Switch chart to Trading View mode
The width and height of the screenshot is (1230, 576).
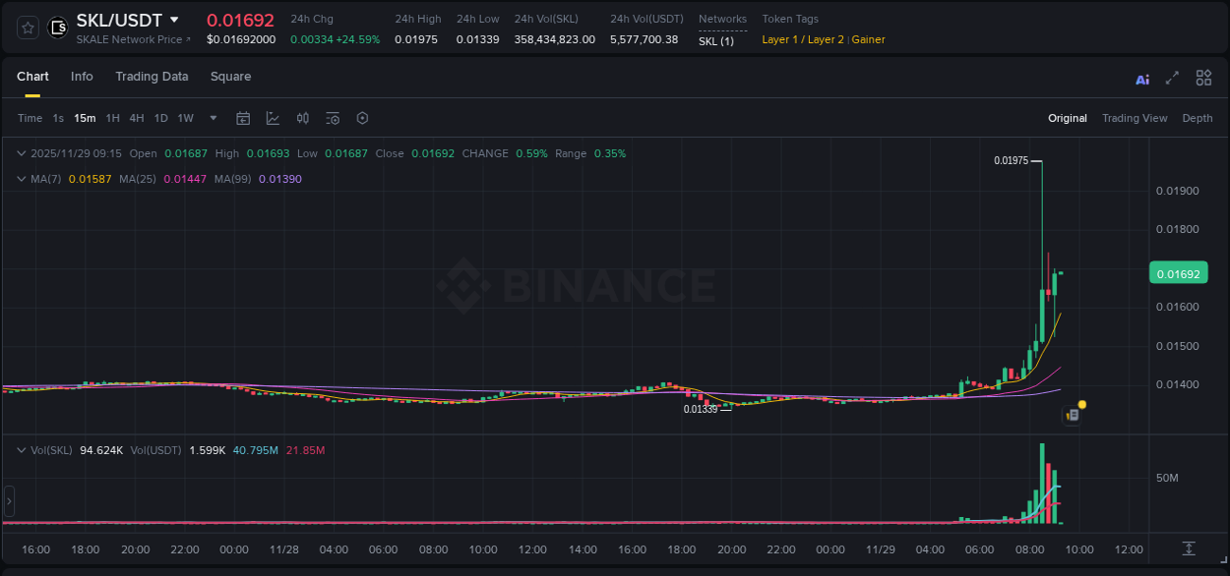tap(1135, 118)
